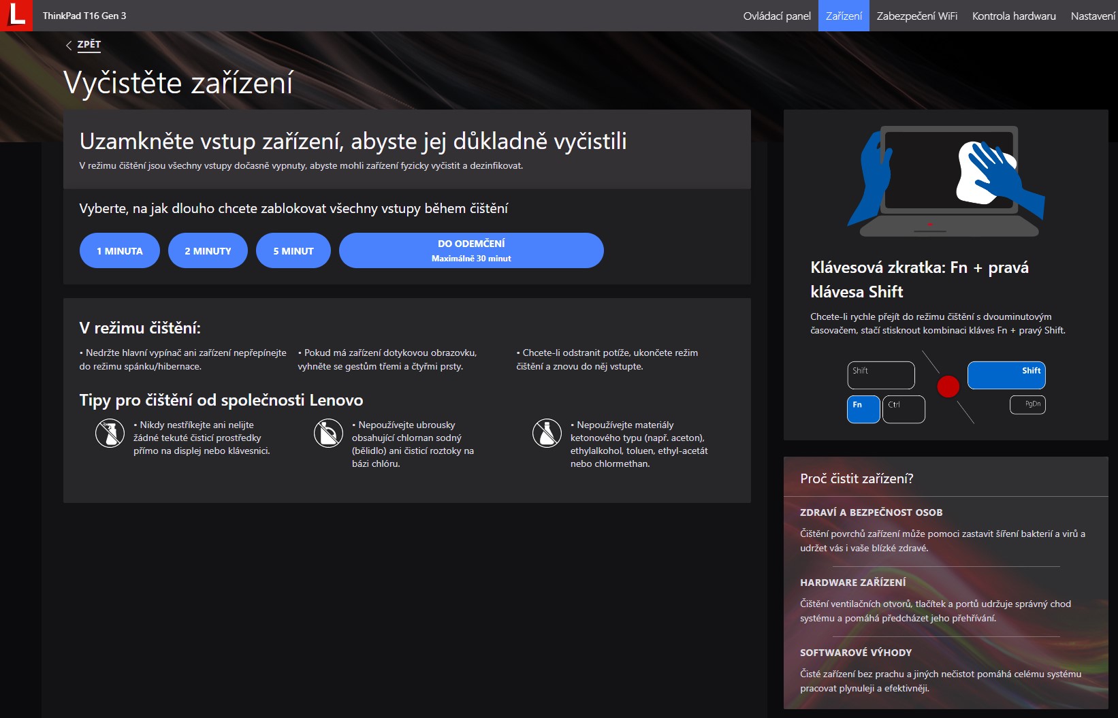
Task: Select DO ODEMČENÍ lock option
Action: coord(471,250)
